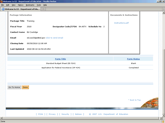Click the closing date value 09/30/2010
Screen dimensions: 165x123
(37, 43)
